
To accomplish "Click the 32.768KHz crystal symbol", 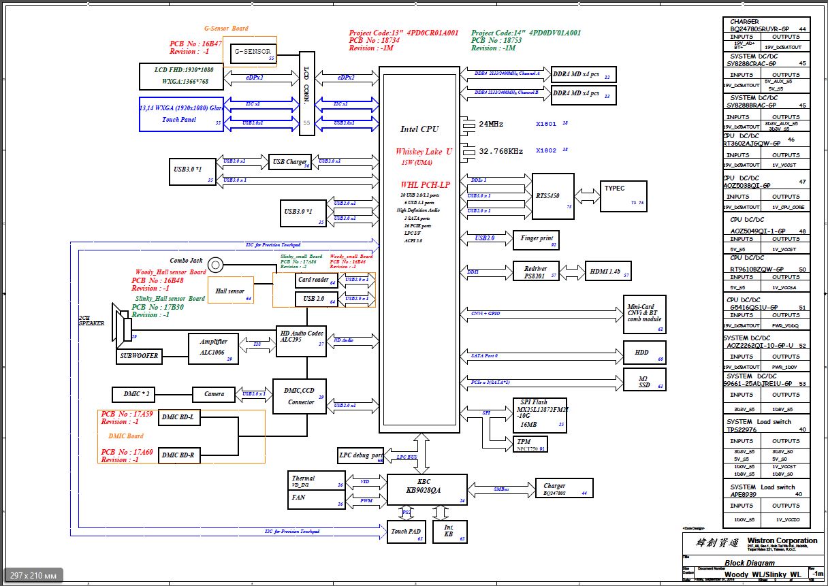I will click(x=469, y=150).
